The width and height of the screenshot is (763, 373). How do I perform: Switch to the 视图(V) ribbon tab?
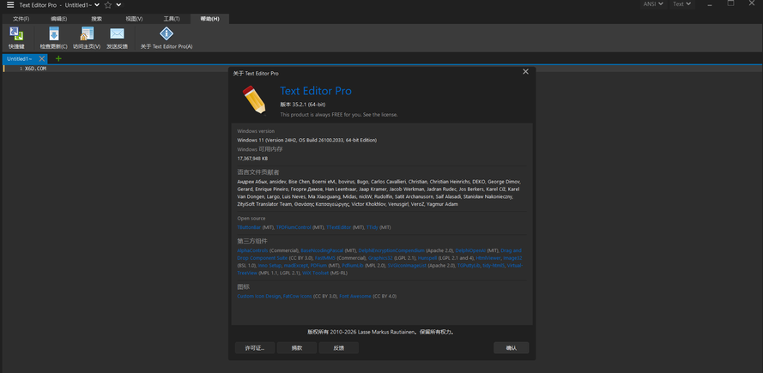coord(134,19)
